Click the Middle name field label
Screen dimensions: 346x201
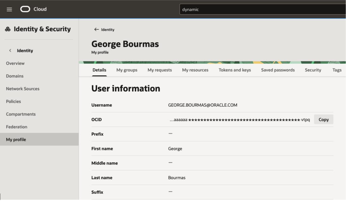(x=105, y=163)
